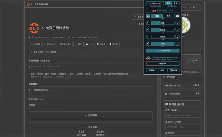Select dark mode option
The width and height of the screenshot is (222, 137).
tap(157, 16)
